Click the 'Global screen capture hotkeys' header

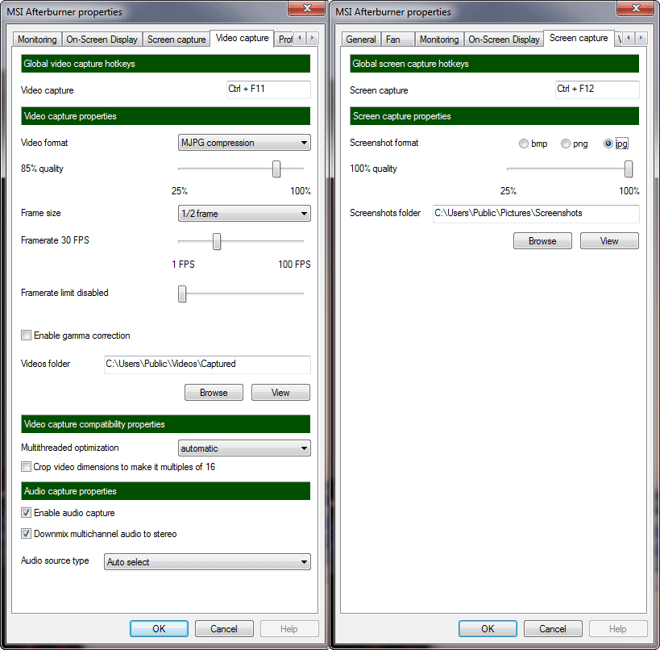(x=494, y=64)
